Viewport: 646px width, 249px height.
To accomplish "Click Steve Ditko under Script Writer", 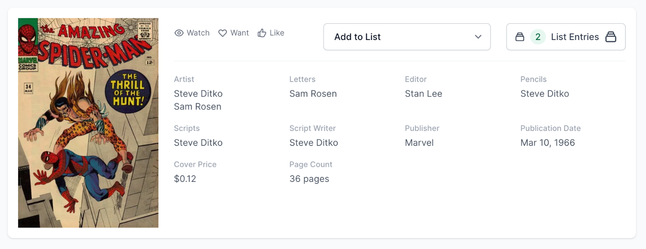I will coord(314,143).
